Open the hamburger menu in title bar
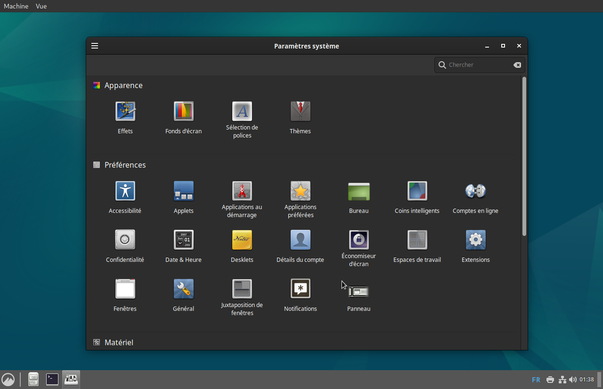 [x=95, y=46]
